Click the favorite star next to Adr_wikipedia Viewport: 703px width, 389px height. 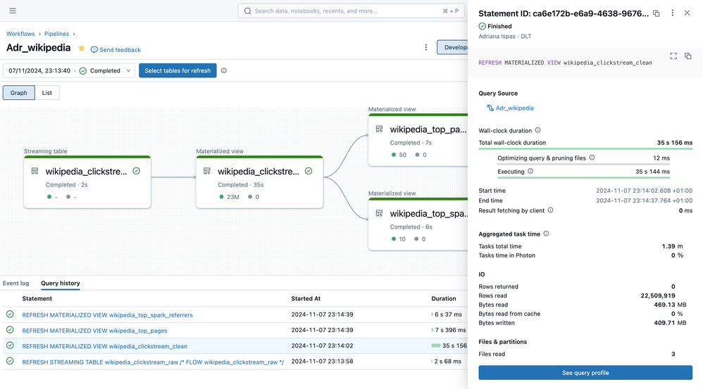[x=82, y=49]
